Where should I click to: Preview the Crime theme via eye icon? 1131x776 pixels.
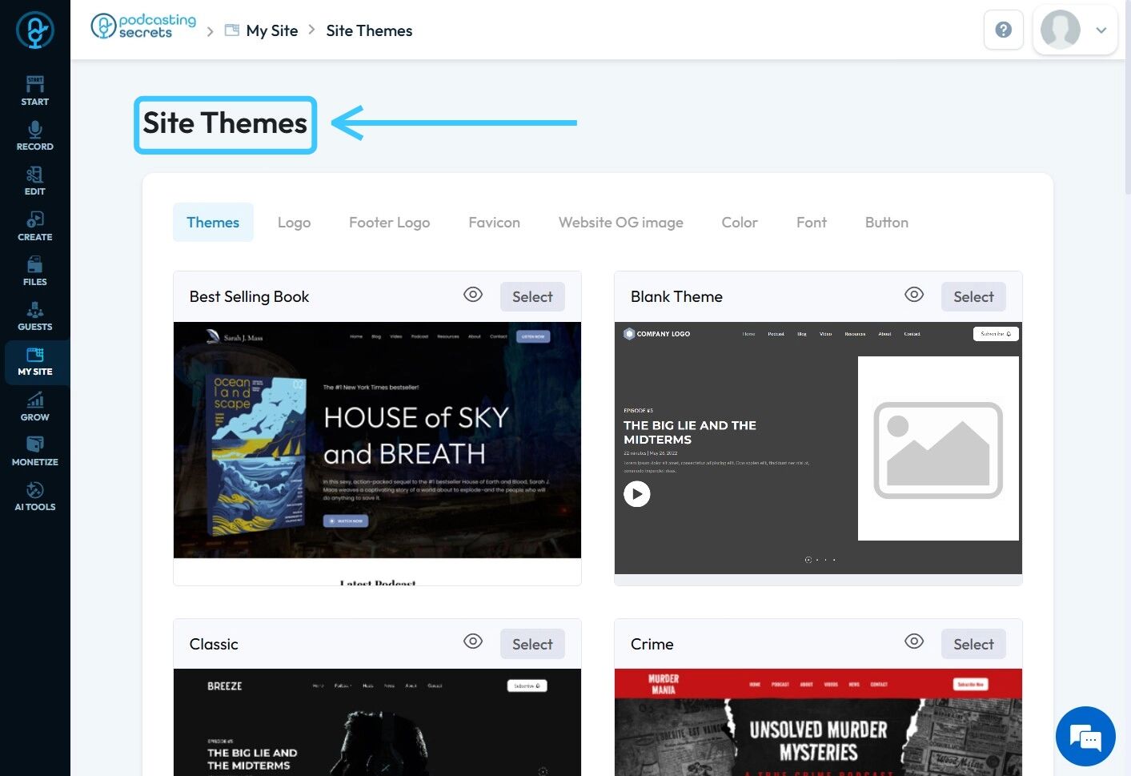coord(914,641)
